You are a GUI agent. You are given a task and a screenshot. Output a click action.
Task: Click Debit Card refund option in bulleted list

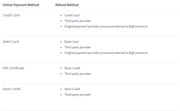71,42
